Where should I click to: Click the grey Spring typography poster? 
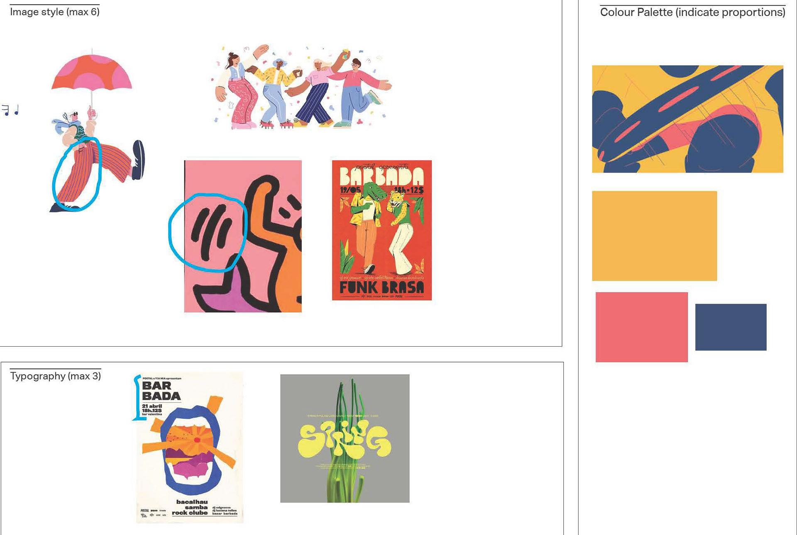(x=345, y=438)
